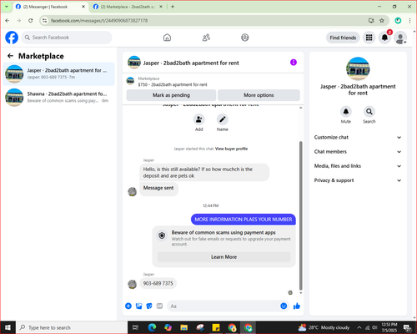Open more actions plus icon in composer
The width and height of the screenshot is (417, 334).
tap(128, 306)
